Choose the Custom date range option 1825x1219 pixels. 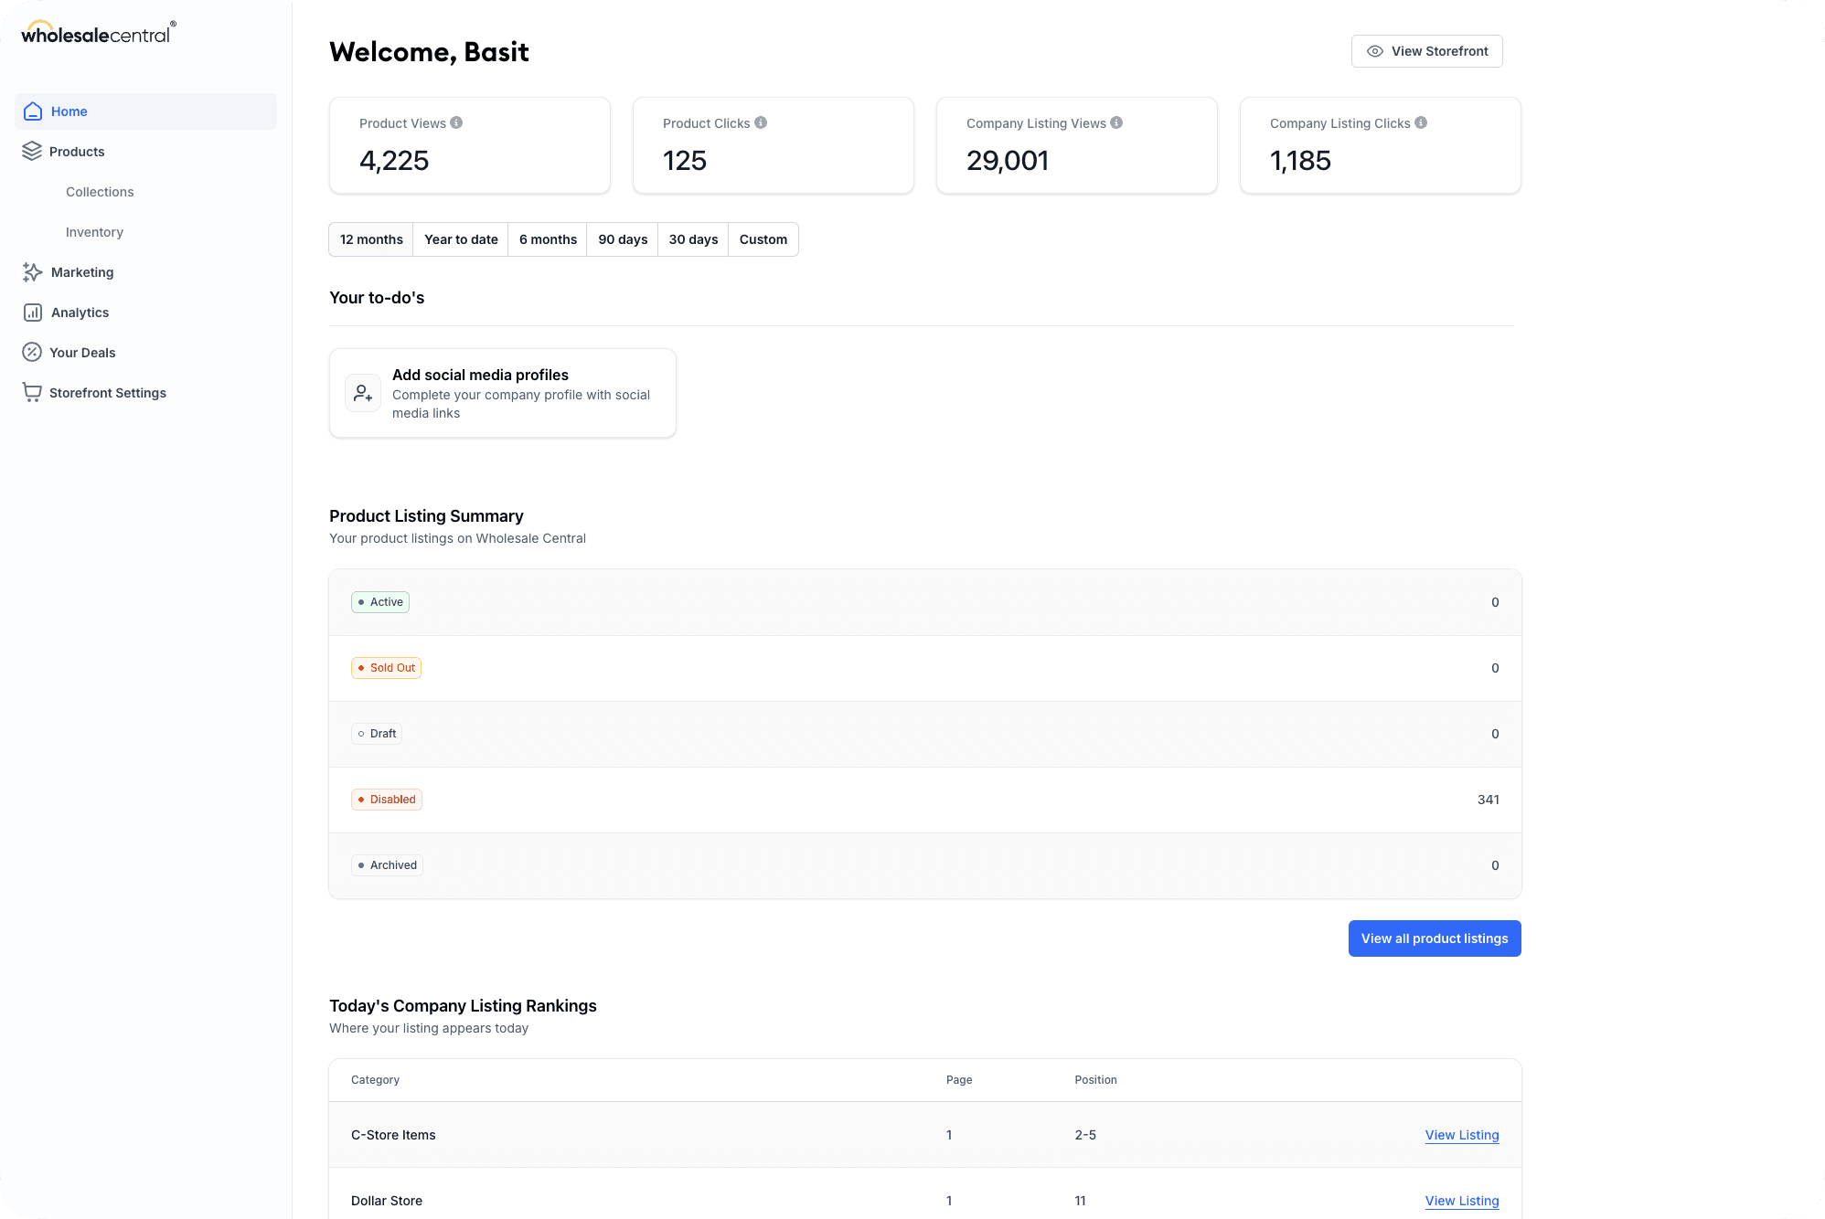[763, 239]
